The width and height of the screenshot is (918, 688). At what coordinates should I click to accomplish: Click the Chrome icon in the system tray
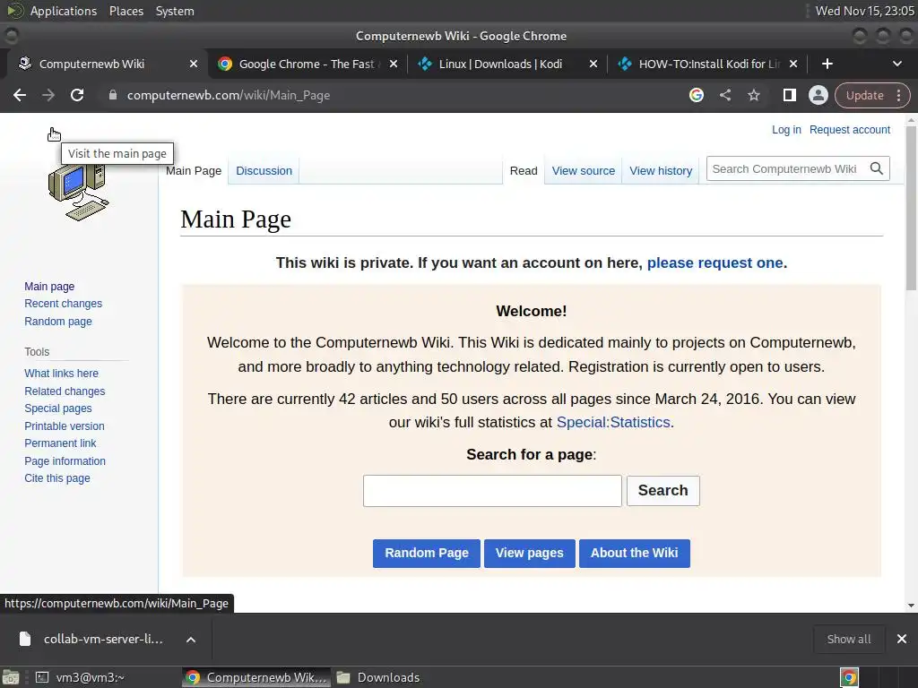(x=849, y=677)
